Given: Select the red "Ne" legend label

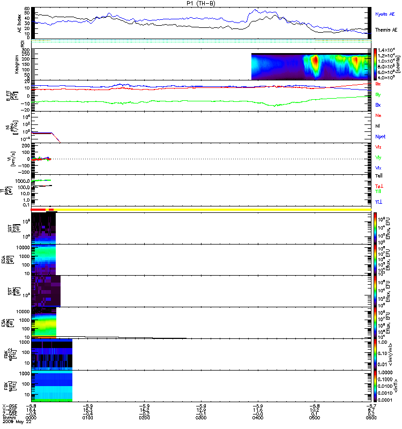Looking at the screenshot, I should (378, 115).
